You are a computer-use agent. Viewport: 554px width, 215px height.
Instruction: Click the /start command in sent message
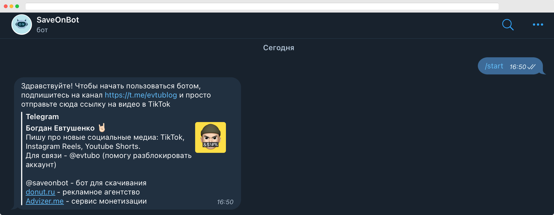pos(494,66)
